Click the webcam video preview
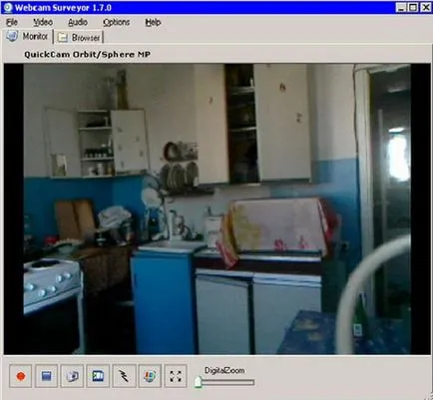433x400 pixels. tap(216, 208)
